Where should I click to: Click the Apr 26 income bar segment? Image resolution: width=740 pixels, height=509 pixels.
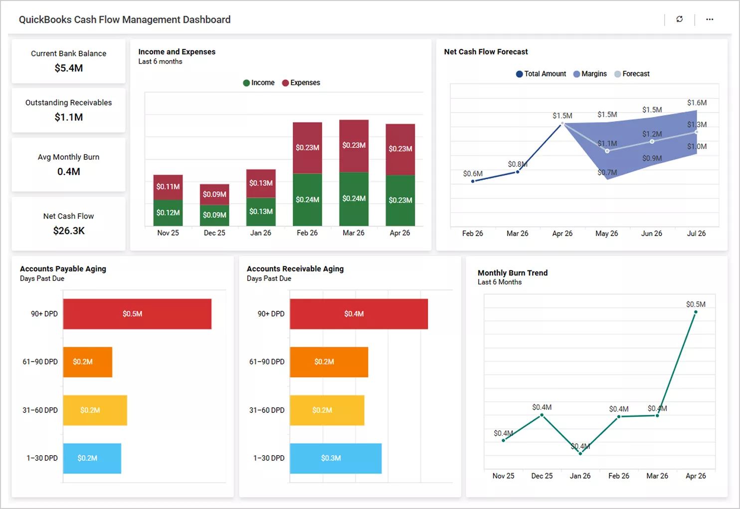pyautogui.click(x=400, y=200)
